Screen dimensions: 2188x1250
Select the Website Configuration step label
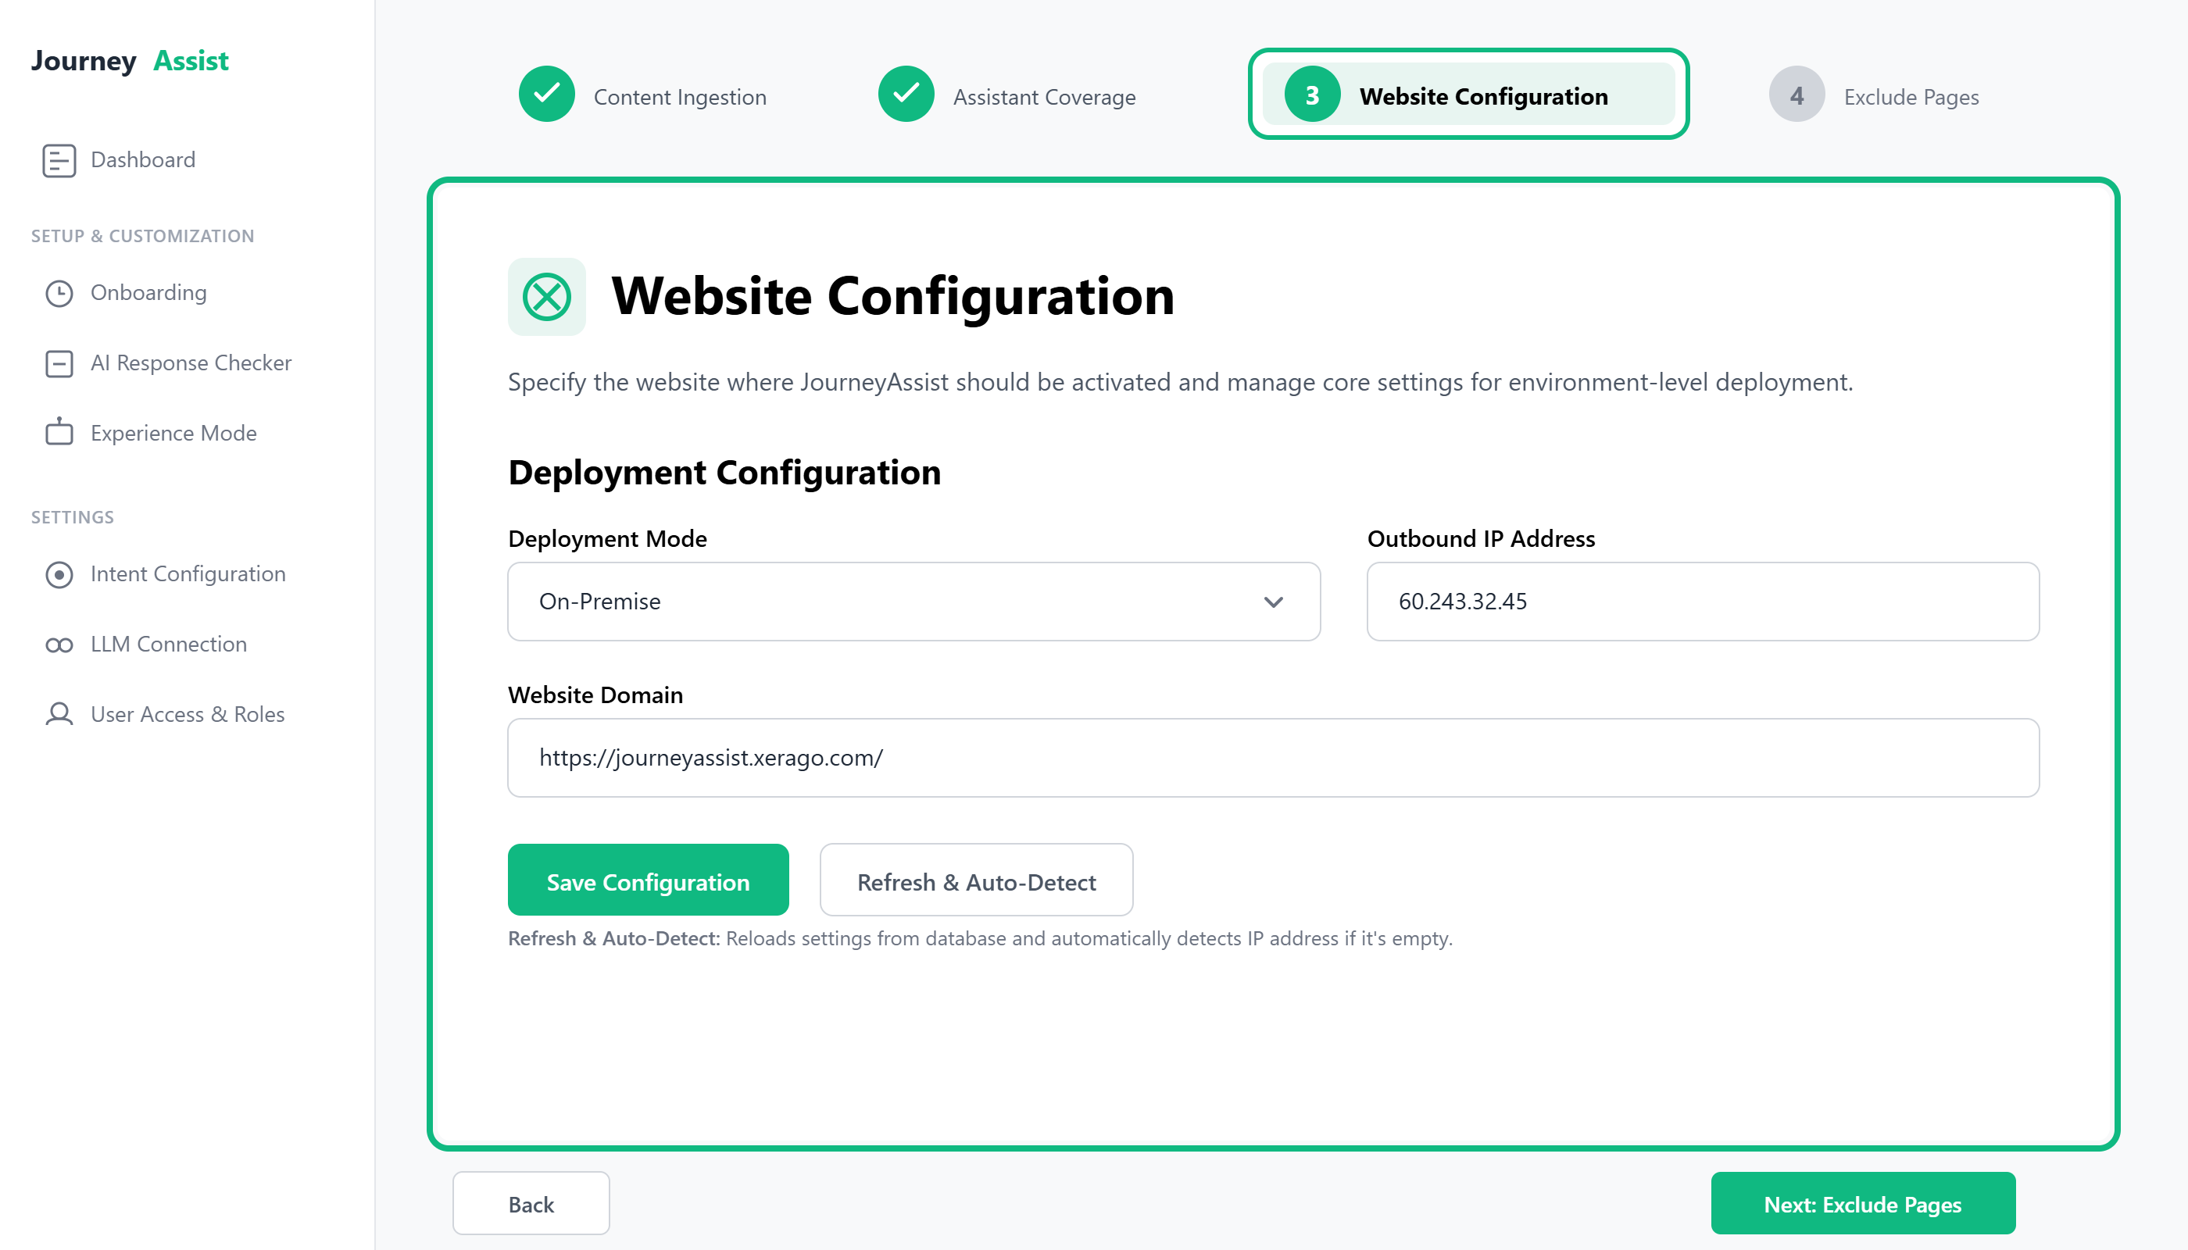pyautogui.click(x=1483, y=96)
